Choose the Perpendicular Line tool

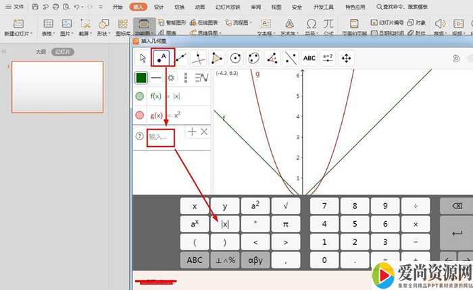tap(199, 58)
